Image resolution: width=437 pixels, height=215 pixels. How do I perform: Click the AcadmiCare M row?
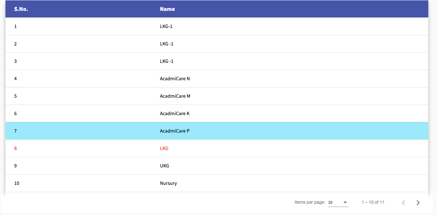coord(176,96)
